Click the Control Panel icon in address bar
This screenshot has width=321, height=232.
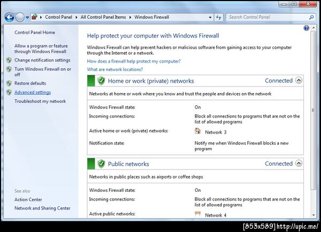point(34,17)
